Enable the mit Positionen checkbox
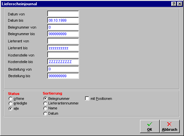Screen dimensions: 184x136 pyautogui.click(x=87, y=99)
